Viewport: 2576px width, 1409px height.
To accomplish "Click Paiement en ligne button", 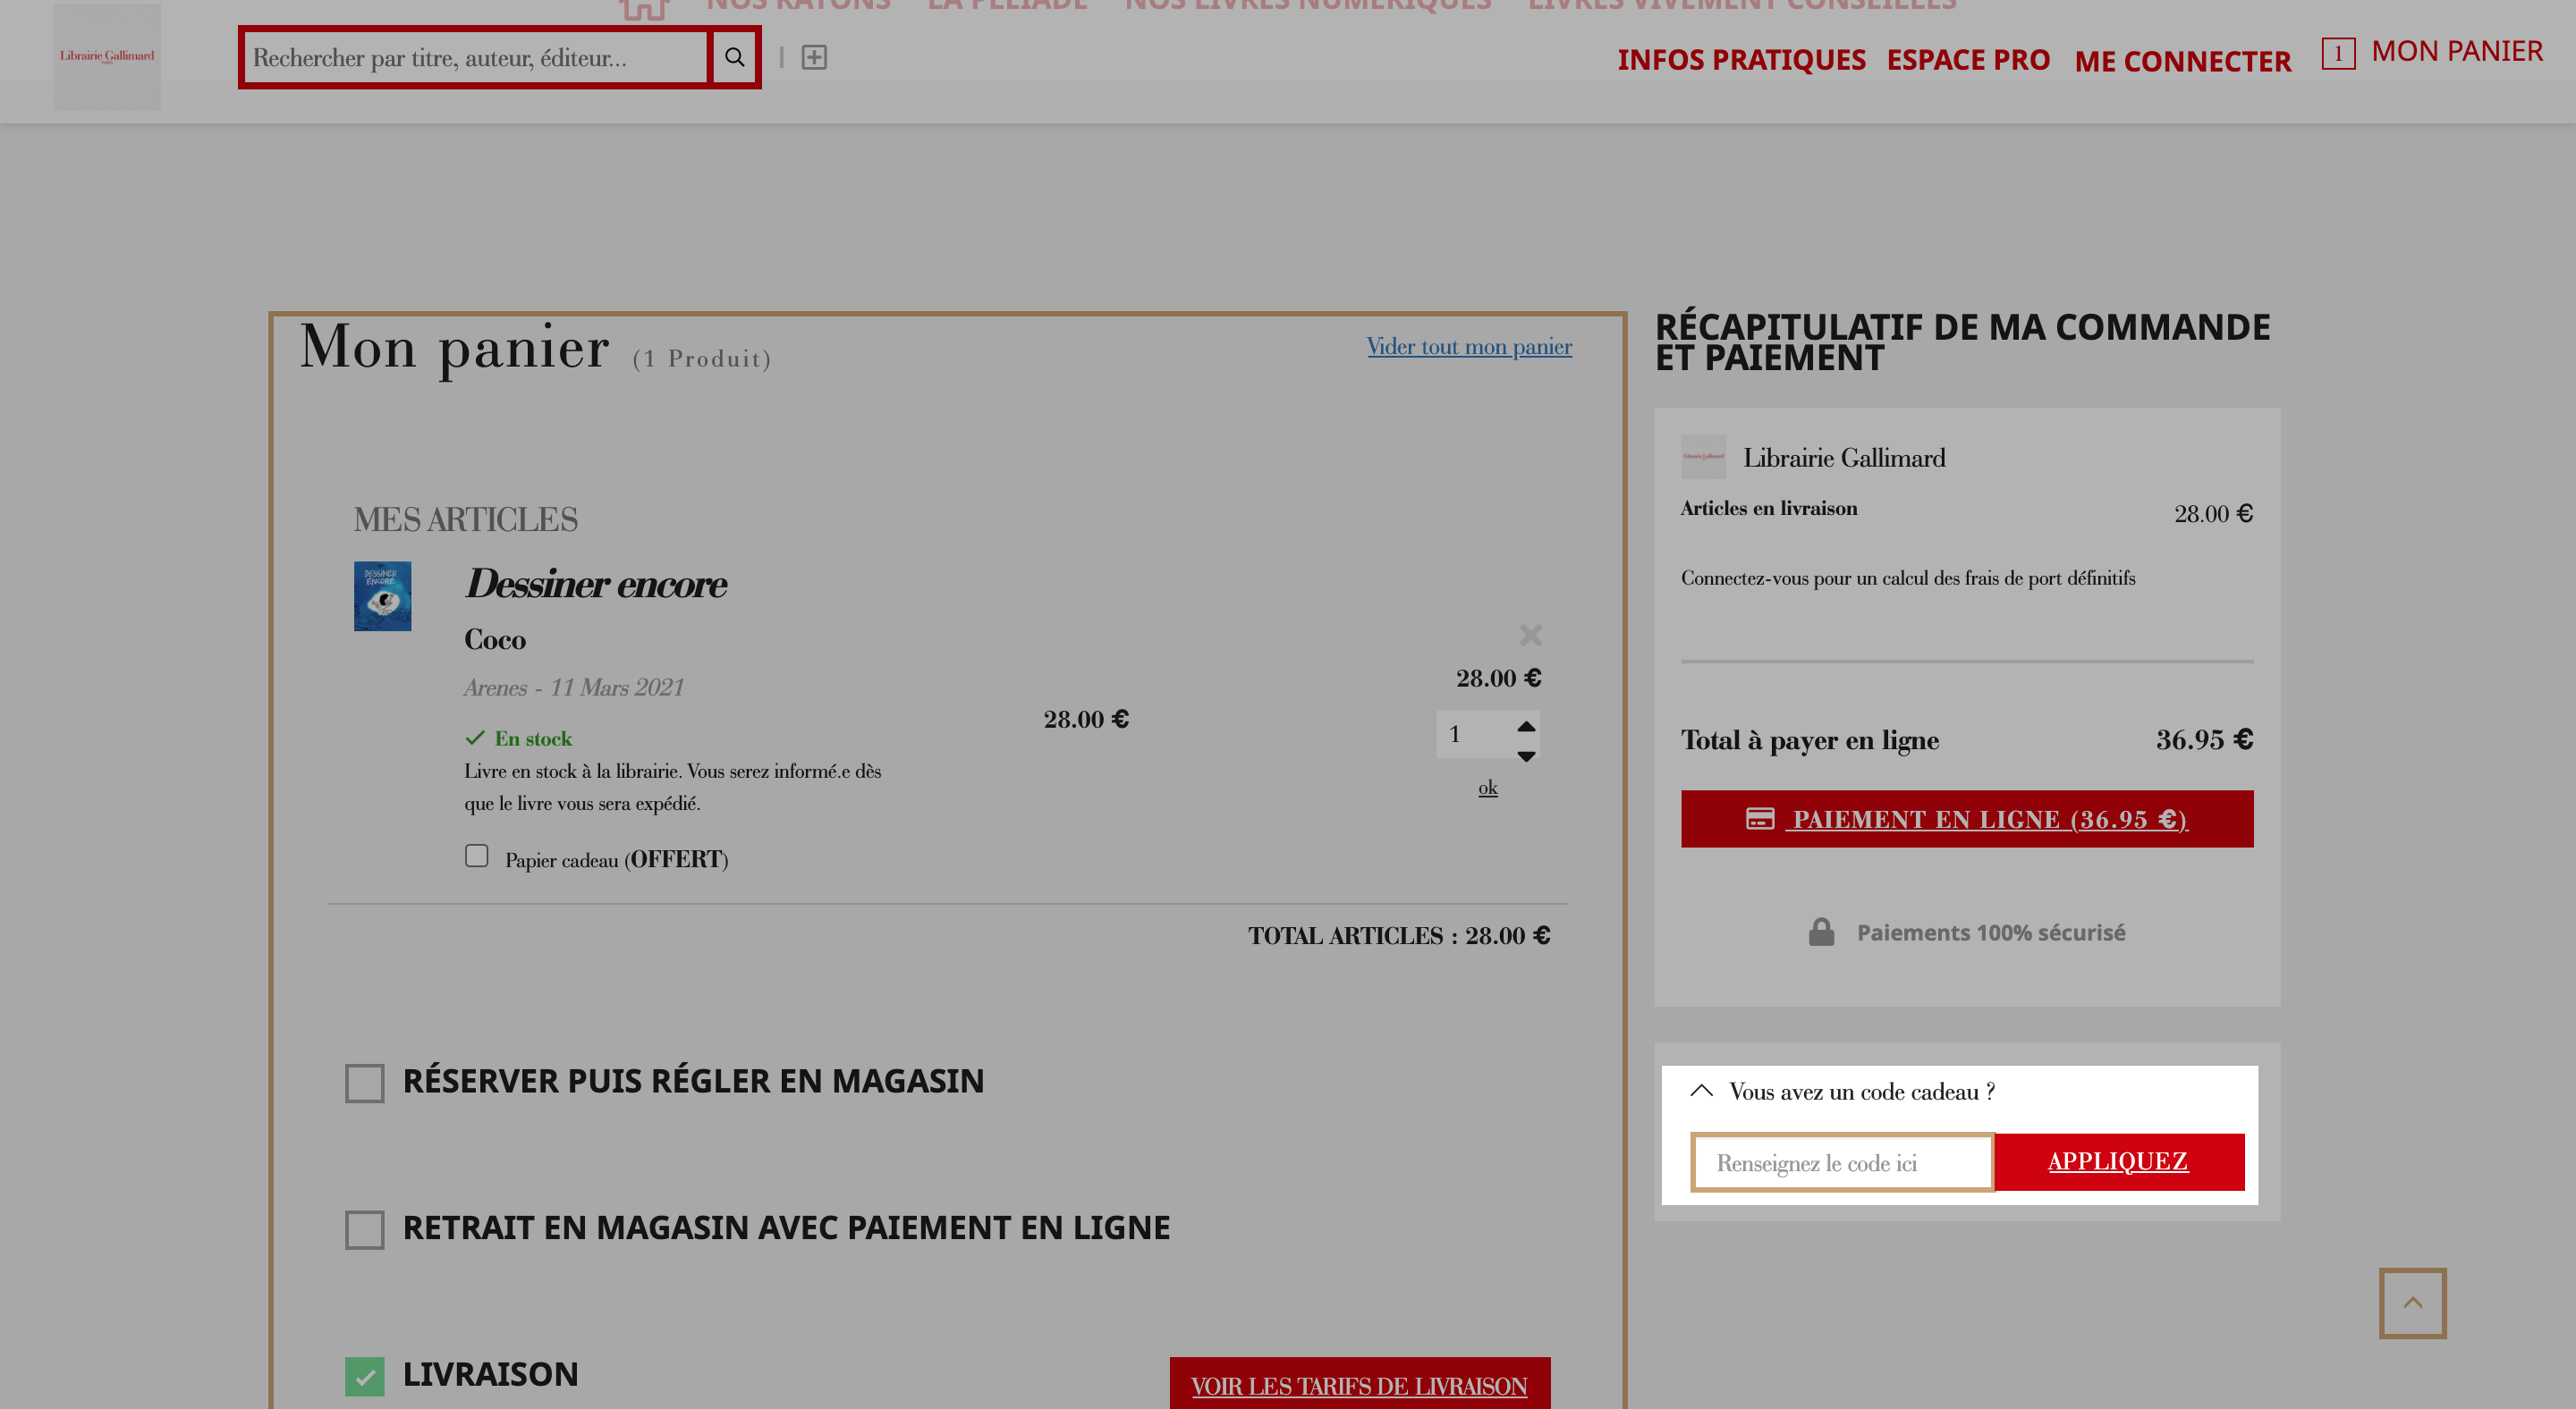I will tap(1967, 818).
